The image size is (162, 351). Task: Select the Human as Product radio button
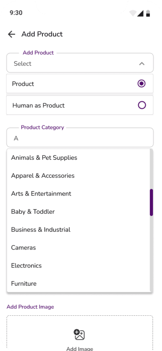(x=142, y=105)
